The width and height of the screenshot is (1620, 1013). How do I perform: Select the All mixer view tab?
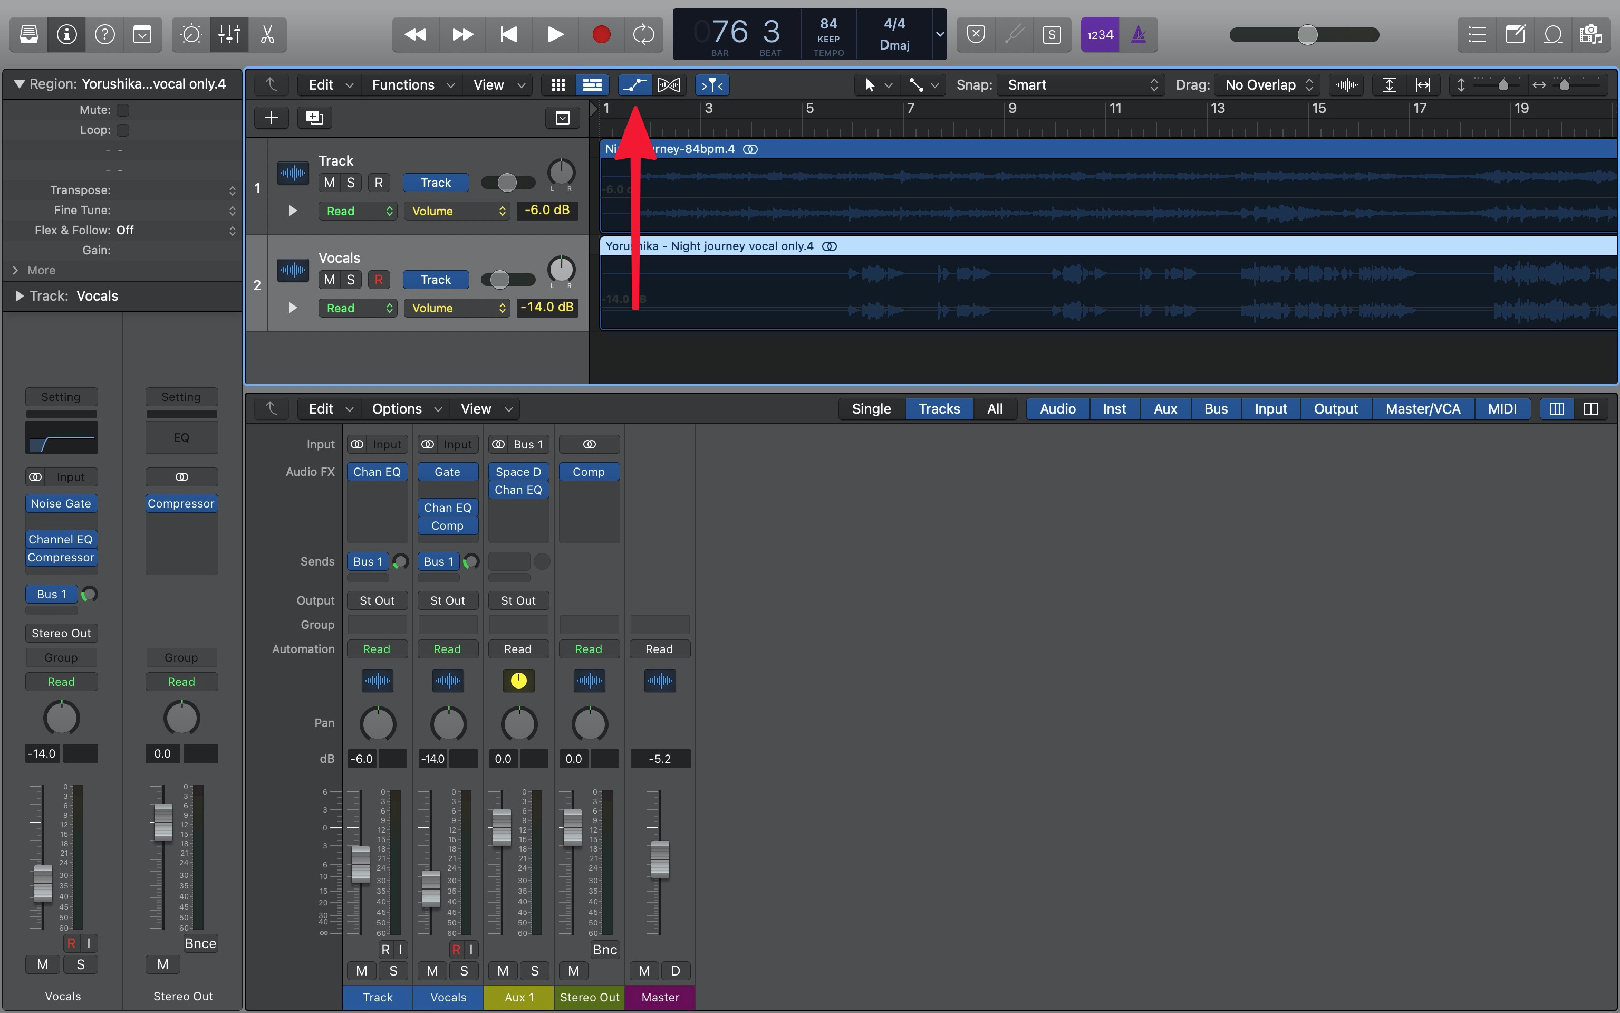pyautogui.click(x=995, y=409)
